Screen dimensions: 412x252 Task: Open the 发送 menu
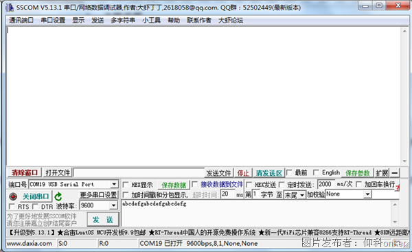[98, 20]
